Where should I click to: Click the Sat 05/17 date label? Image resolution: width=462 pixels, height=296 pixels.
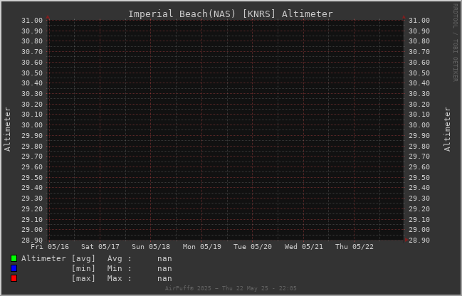click(100, 246)
